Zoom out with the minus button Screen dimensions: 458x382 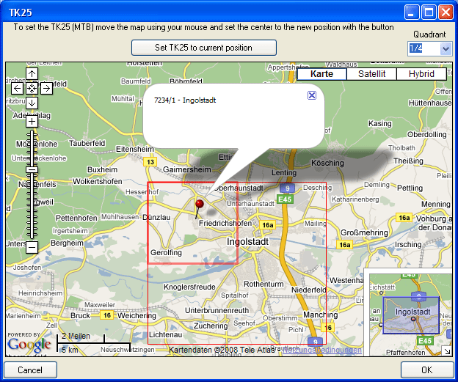point(32,247)
